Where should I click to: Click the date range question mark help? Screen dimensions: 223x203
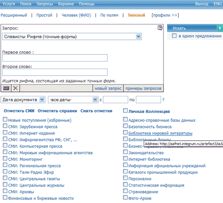pyautogui.click(x=163, y=100)
